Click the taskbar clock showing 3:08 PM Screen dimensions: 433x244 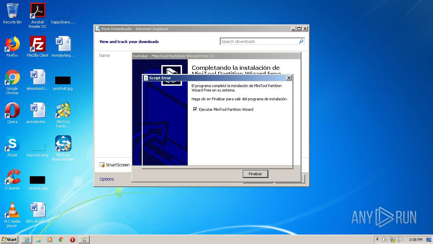(415, 240)
